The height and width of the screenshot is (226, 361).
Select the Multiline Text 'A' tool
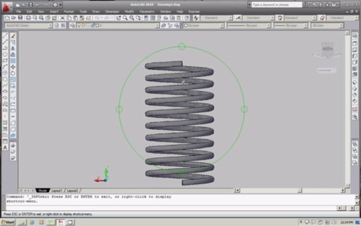[x=5, y=148]
